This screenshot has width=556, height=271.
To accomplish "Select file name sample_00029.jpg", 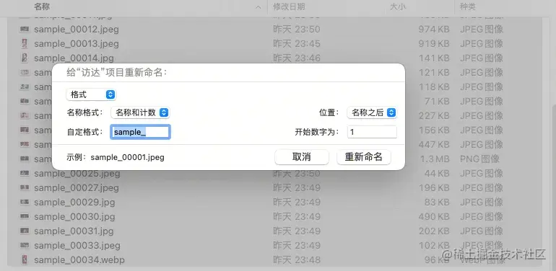I will [74, 202].
